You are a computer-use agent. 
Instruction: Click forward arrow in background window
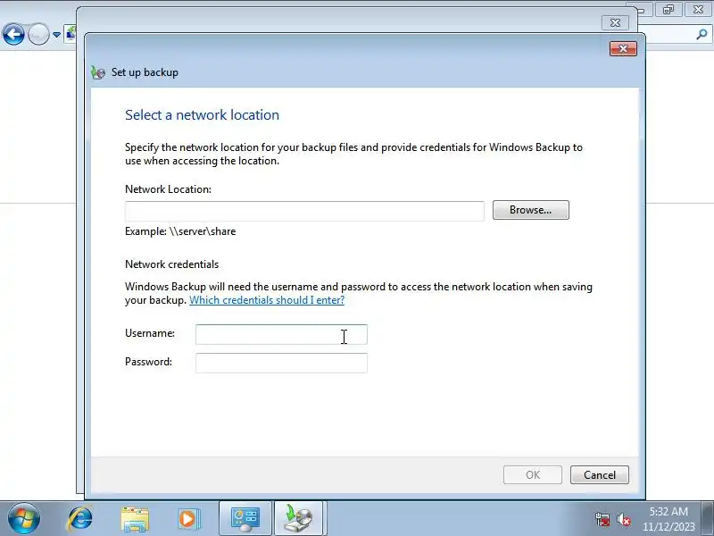click(x=38, y=34)
